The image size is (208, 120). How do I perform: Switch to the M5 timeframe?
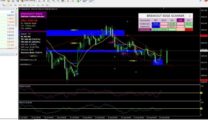coord(15,5)
